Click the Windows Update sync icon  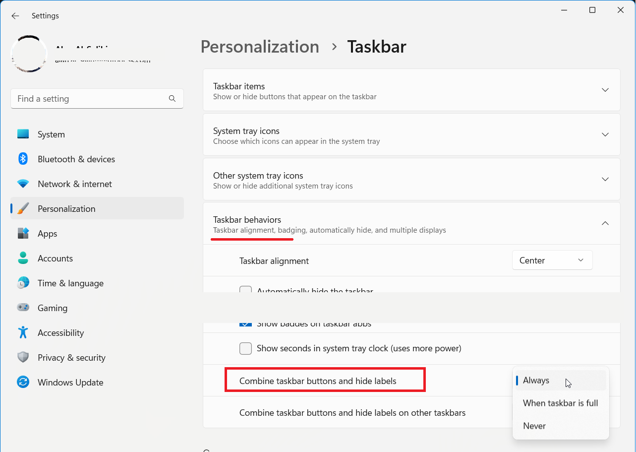[x=23, y=383]
